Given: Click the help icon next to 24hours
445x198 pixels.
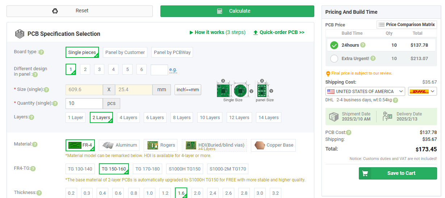Looking at the screenshot, I should [363, 45].
